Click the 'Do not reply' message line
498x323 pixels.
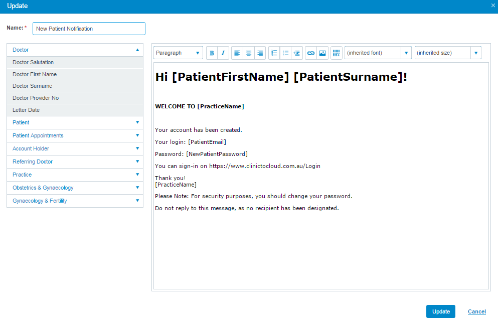coord(247,208)
